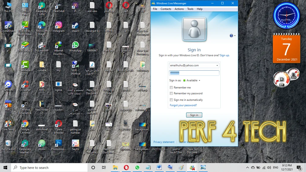The height and width of the screenshot is (172, 306).
Task: Click the password field
Action: point(194,73)
